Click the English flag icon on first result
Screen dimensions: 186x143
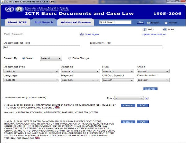[x=57, y=108]
